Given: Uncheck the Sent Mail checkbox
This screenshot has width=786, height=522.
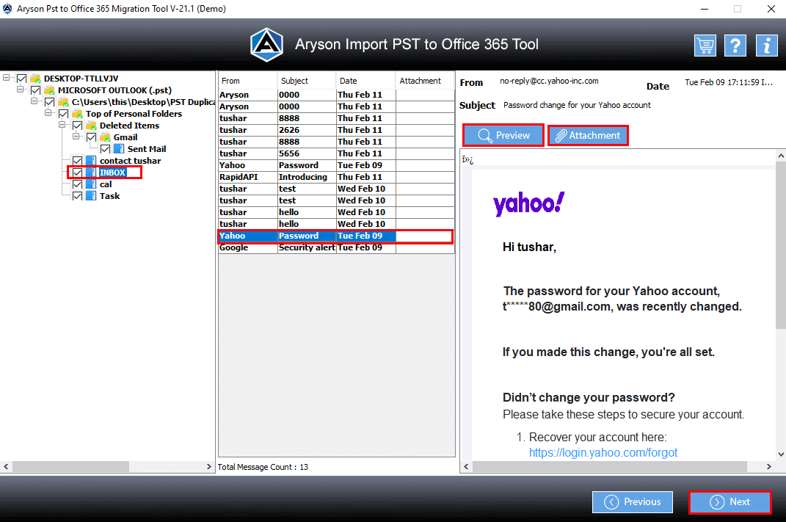Looking at the screenshot, I should (x=105, y=149).
